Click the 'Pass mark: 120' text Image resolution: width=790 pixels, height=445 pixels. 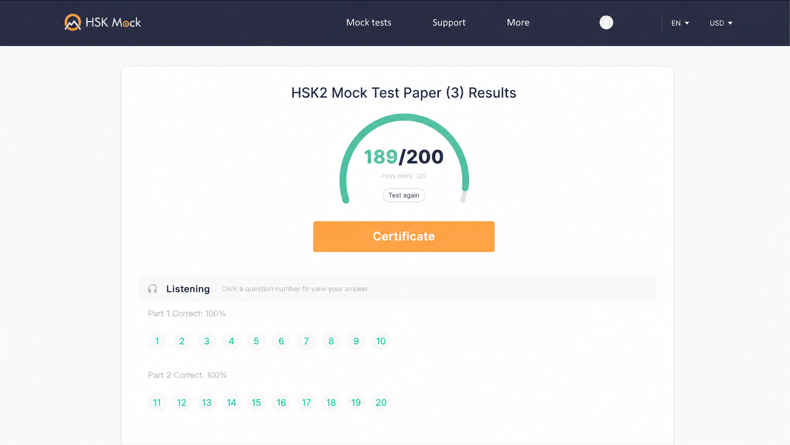[x=404, y=176]
